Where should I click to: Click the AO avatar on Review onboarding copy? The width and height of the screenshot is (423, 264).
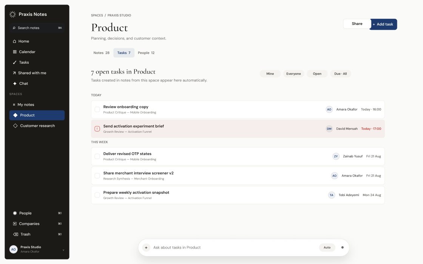329,109
